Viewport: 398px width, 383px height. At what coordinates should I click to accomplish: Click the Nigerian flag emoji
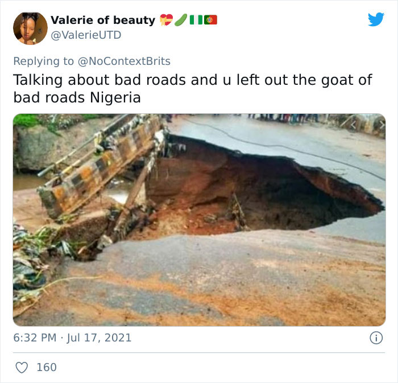[x=196, y=20]
